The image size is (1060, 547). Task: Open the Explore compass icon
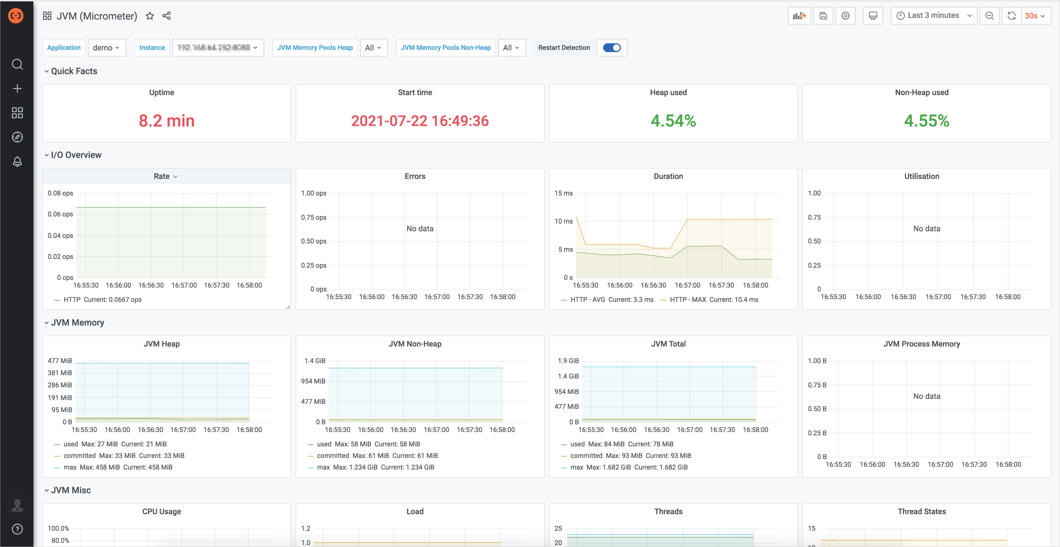[17, 137]
